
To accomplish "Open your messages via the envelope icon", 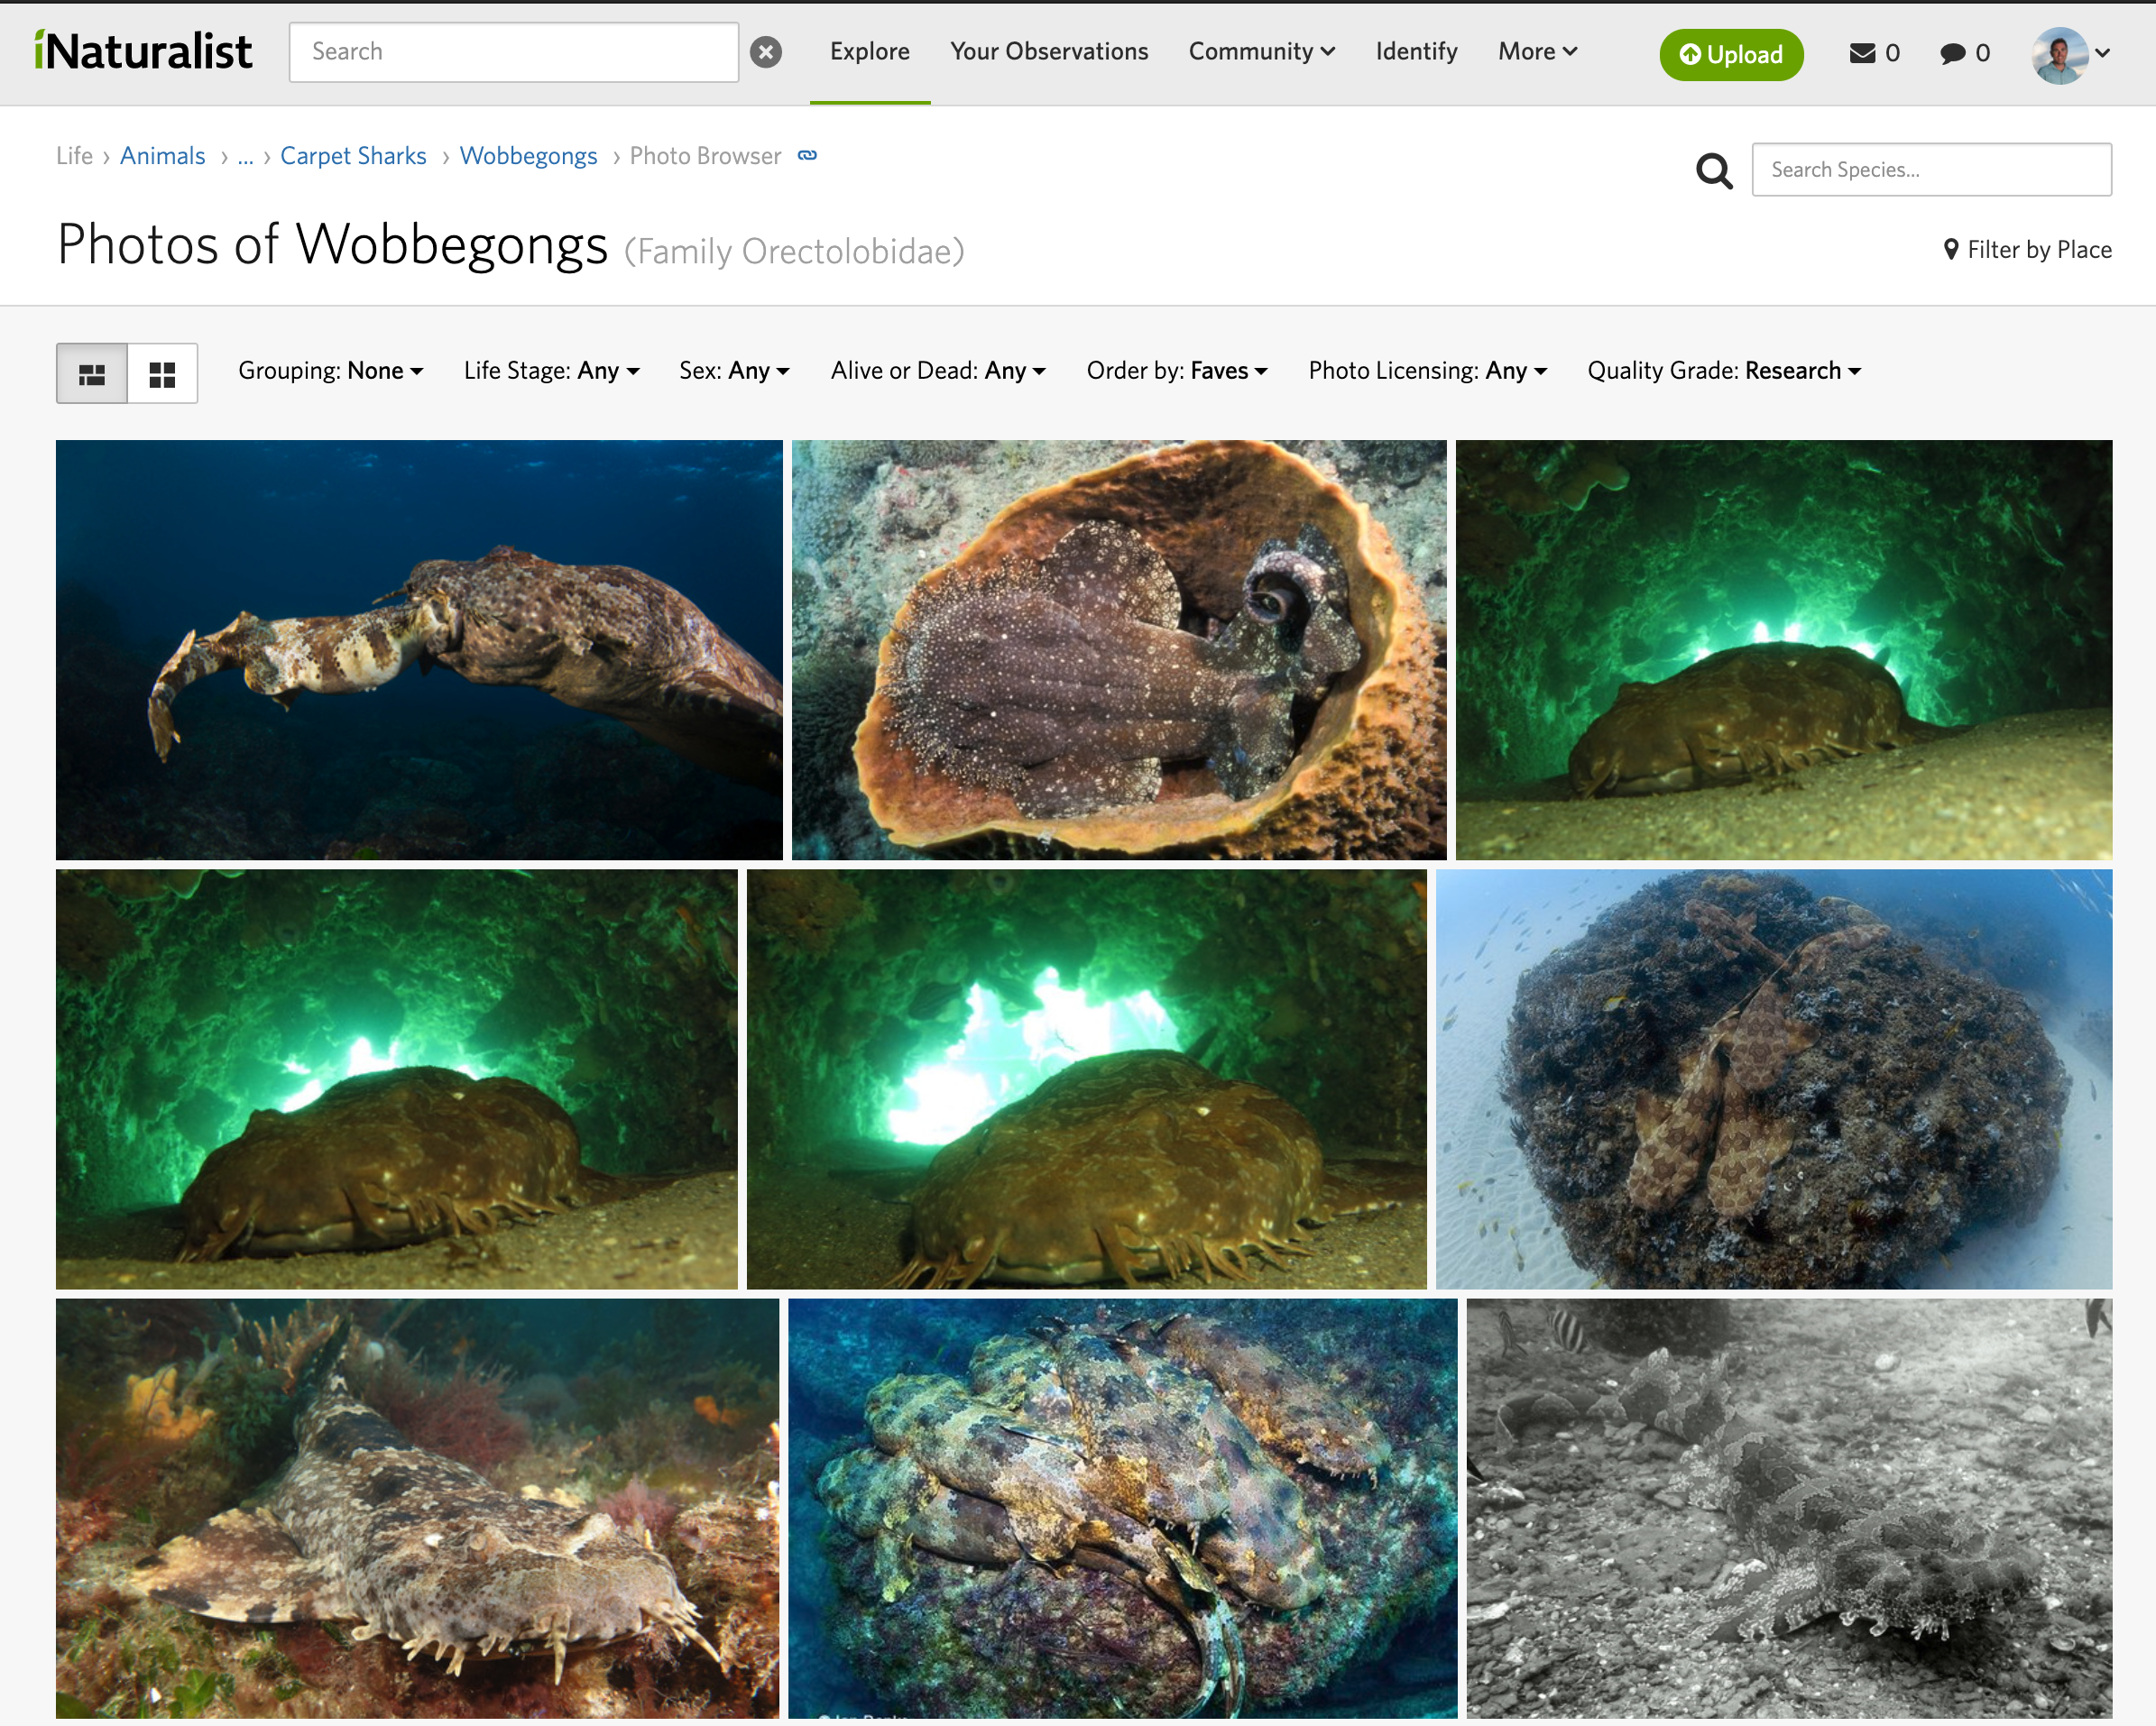I will point(1862,54).
